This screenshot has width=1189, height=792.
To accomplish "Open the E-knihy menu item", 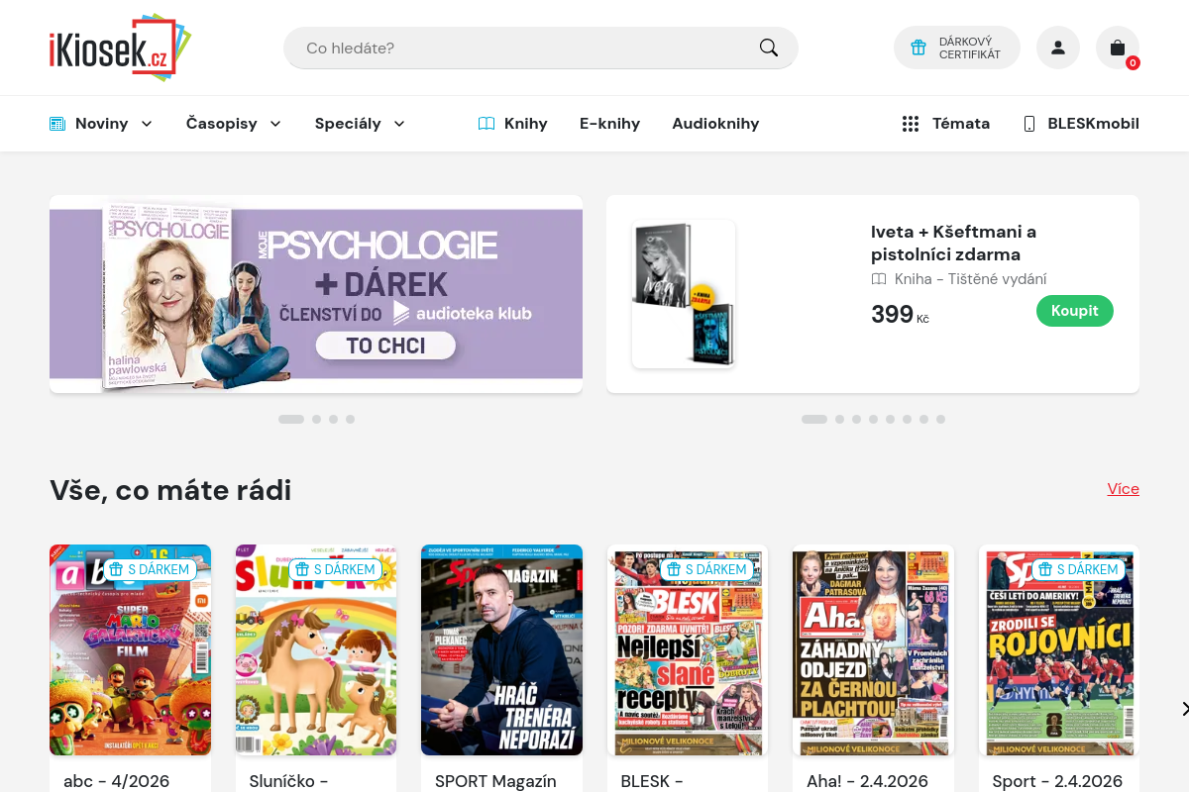I will (x=609, y=124).
